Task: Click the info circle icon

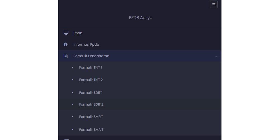Action: (x=66, y=45)
